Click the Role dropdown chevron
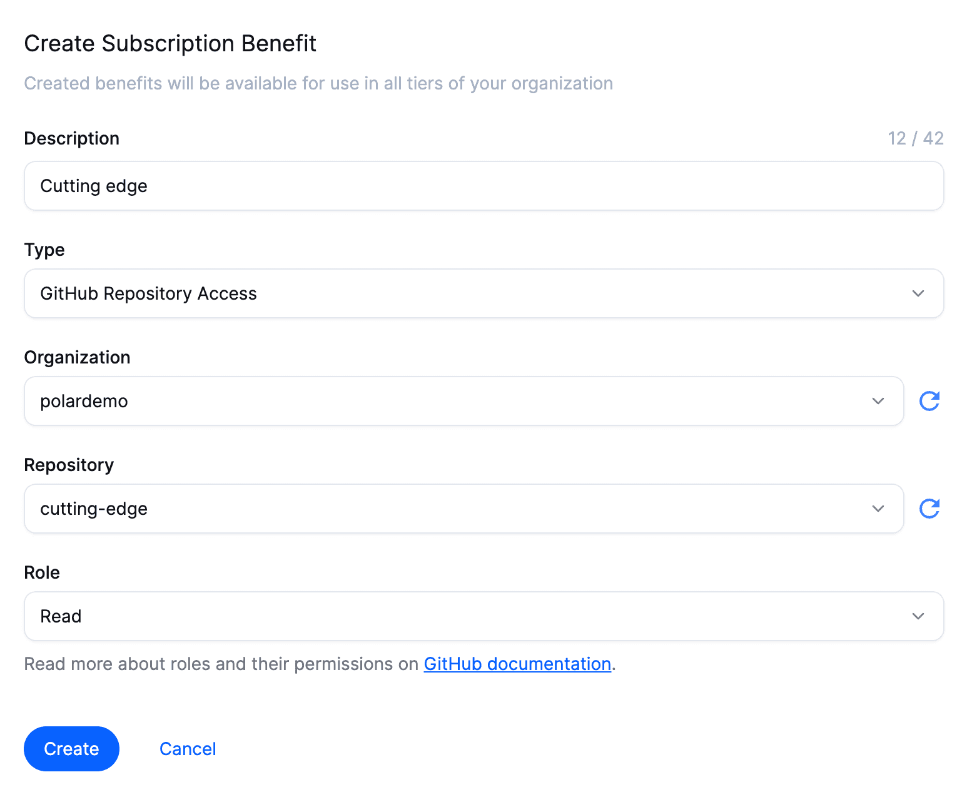 click(x=918, y=616)
